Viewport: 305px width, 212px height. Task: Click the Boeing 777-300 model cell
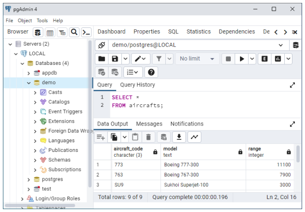tap(203, 165)
